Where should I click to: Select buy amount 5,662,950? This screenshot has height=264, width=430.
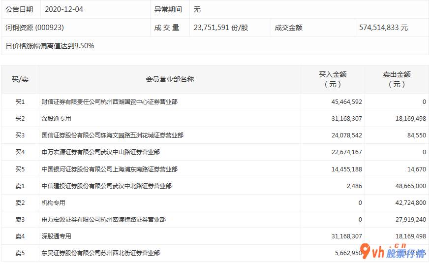click(x=348, y=253)
